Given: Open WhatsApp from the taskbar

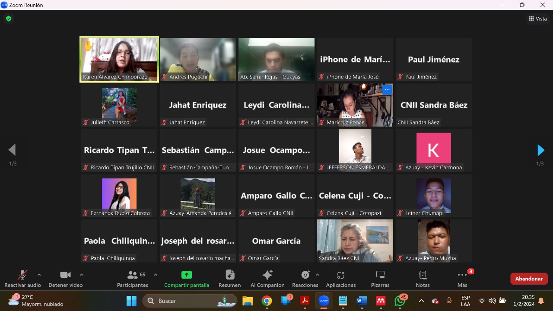Looking at the screenshot, I should click(400, 301).
